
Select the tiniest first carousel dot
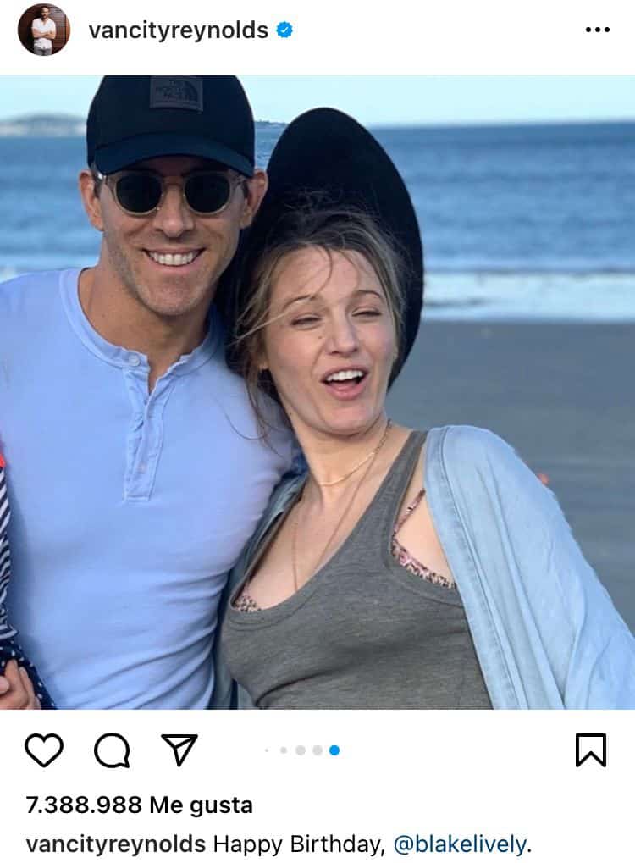pos(267,750)
